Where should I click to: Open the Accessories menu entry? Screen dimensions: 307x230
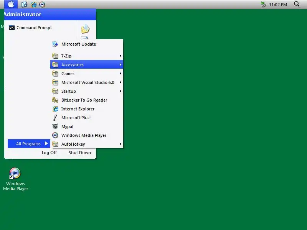coord(87,64)
